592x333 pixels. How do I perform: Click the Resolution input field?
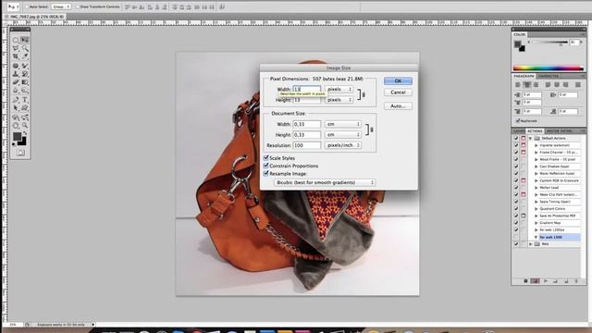(306, 145)
